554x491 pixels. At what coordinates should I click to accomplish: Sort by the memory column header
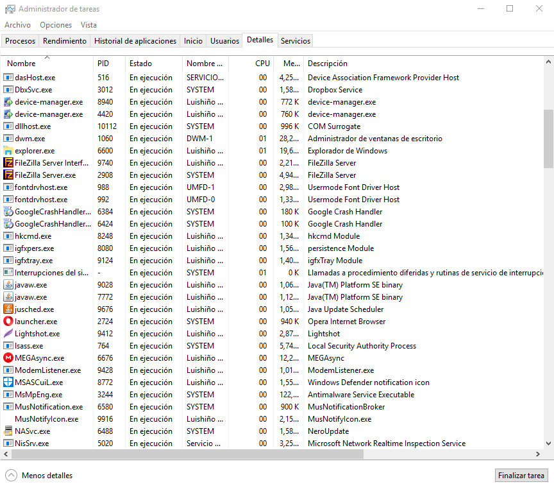click(289, 64)
